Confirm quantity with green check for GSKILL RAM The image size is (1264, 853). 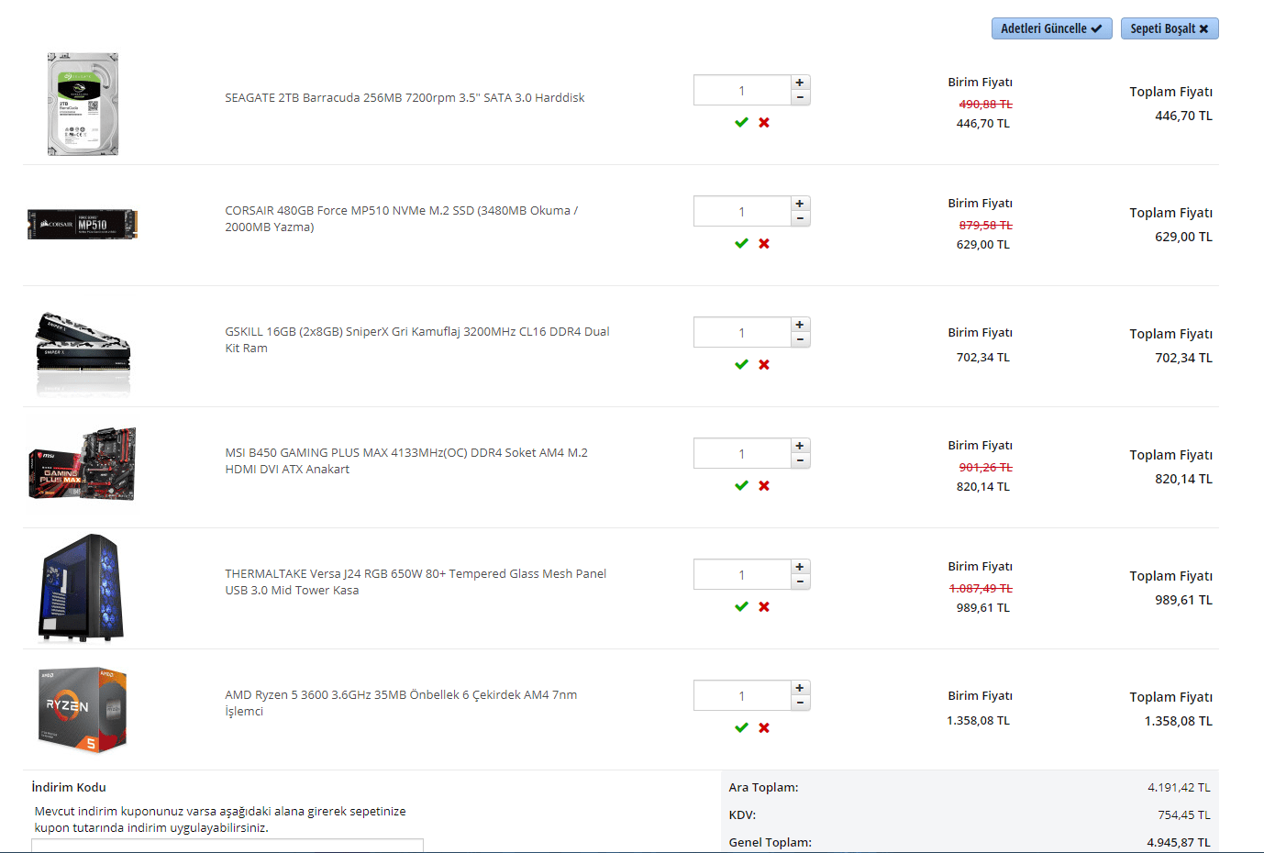[741, 364]
